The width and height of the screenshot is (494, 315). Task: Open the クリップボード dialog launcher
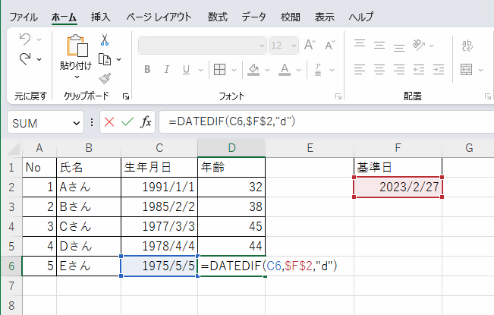point(126,96)
